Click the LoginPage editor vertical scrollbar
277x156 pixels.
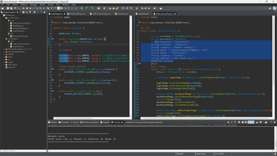(131, 66)
